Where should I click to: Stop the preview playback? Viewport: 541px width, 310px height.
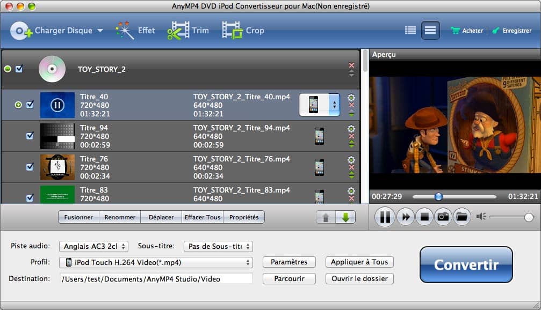[424, 217]
